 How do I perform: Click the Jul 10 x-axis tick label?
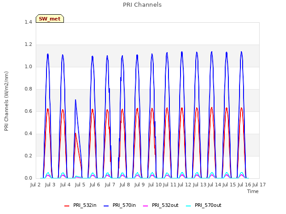coord(155,185)
